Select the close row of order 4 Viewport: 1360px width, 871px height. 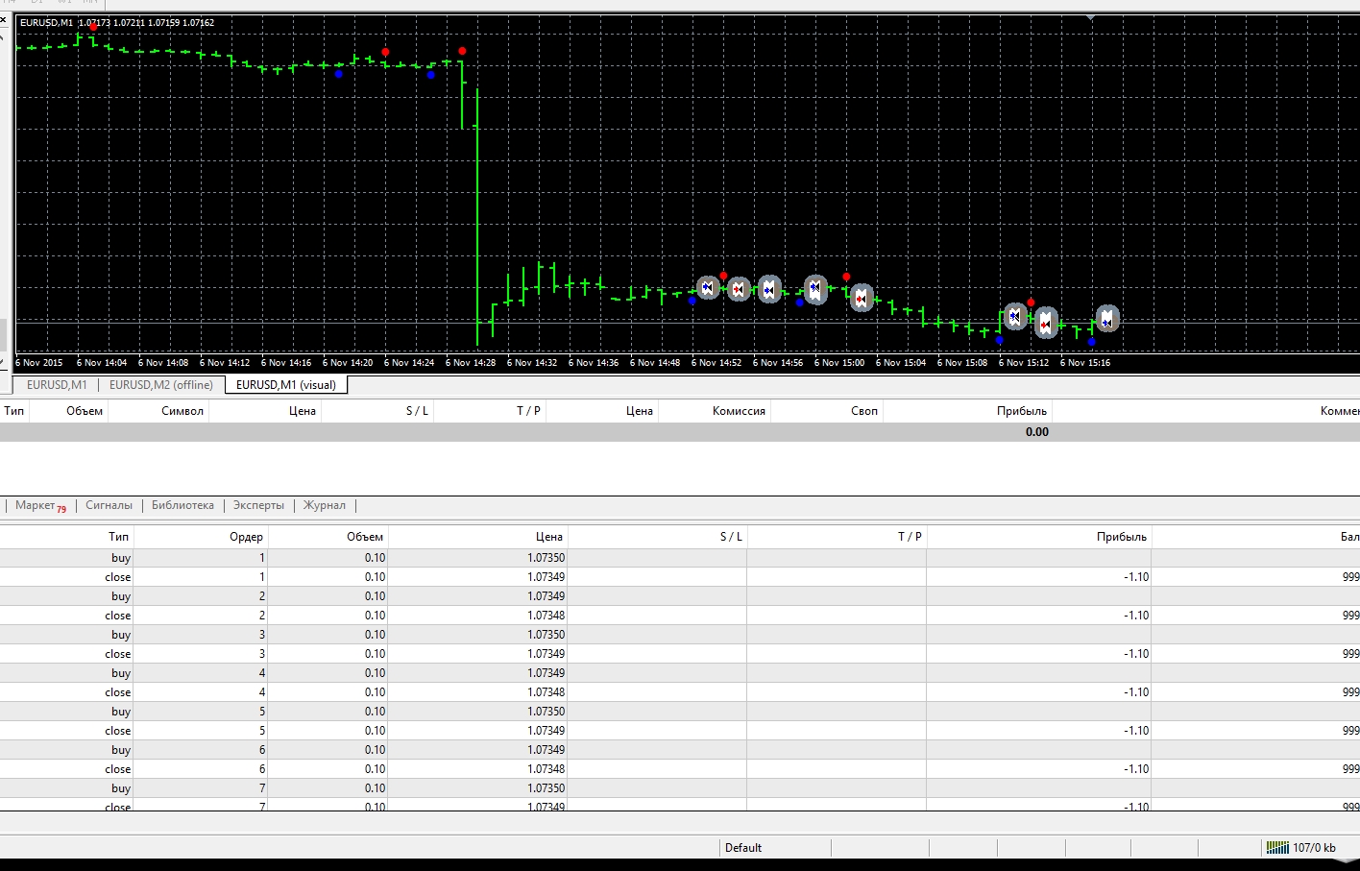pos(680,692)
